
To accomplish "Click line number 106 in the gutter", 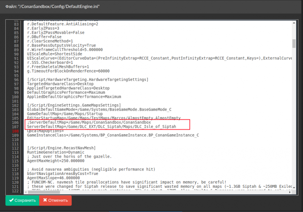I will click(15, 122).
